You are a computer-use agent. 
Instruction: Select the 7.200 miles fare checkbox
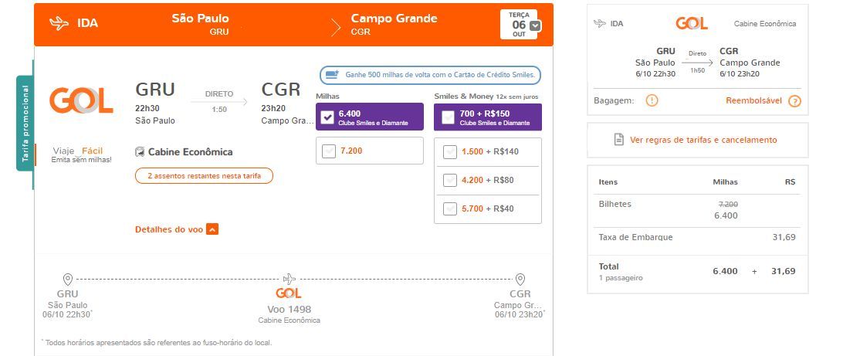(x=329, y=151)
